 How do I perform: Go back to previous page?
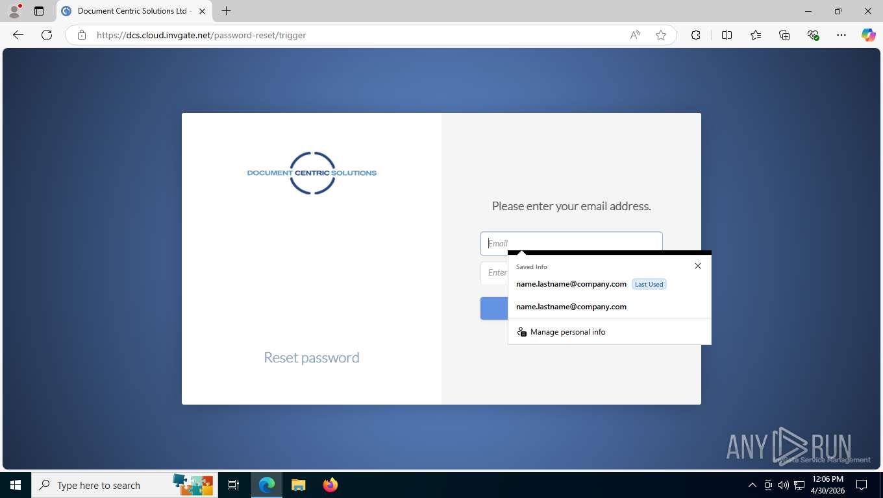[x=18, y=35]
